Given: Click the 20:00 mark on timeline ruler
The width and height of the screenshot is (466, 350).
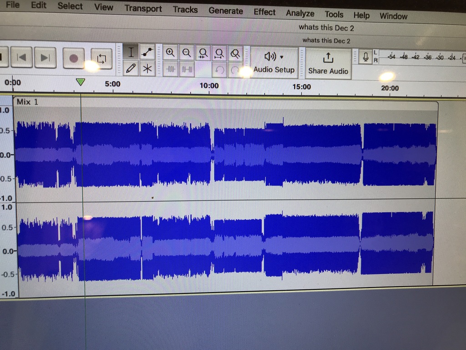Looking at the screenshot, I should (390, 88).
